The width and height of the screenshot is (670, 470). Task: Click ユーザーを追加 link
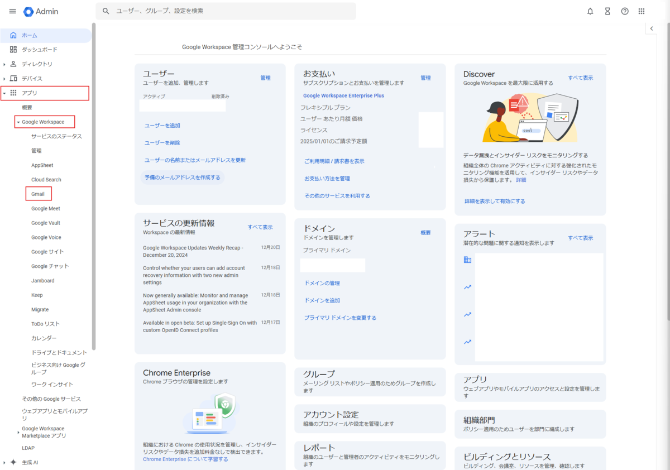coord(162,126)
